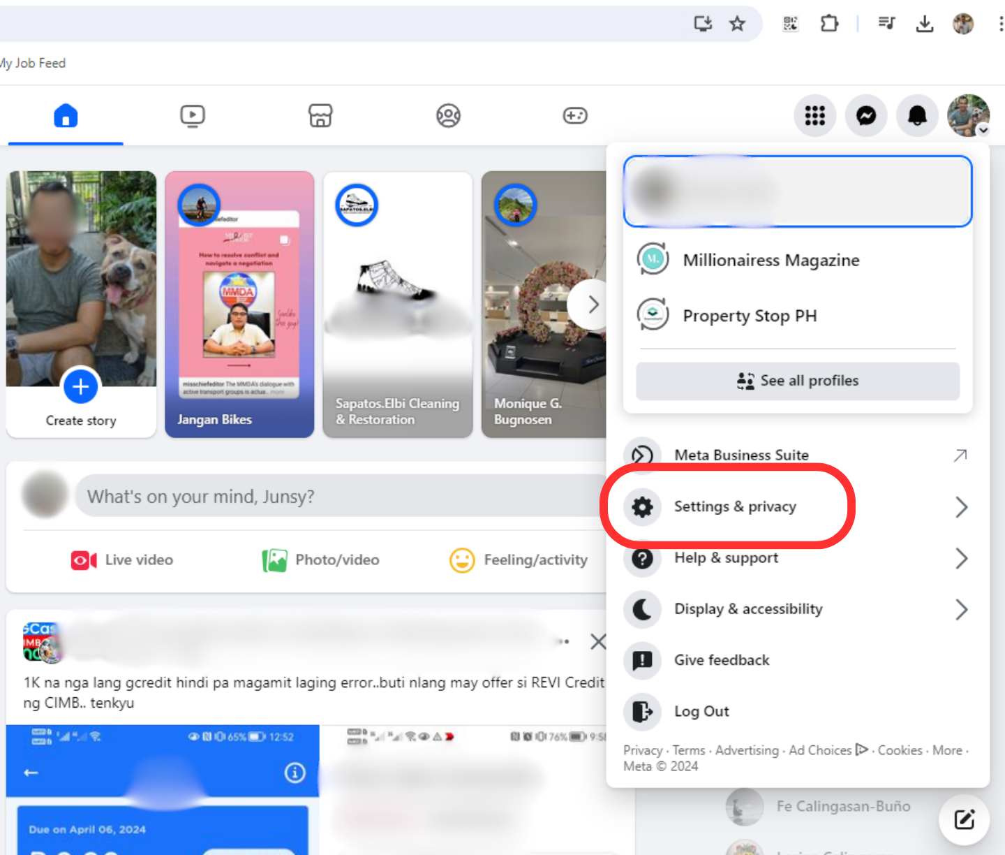Choose Feeling/activity for a post
This screenshot has height=855, width=1005.
pyautogui.click(x=519, y=560)
